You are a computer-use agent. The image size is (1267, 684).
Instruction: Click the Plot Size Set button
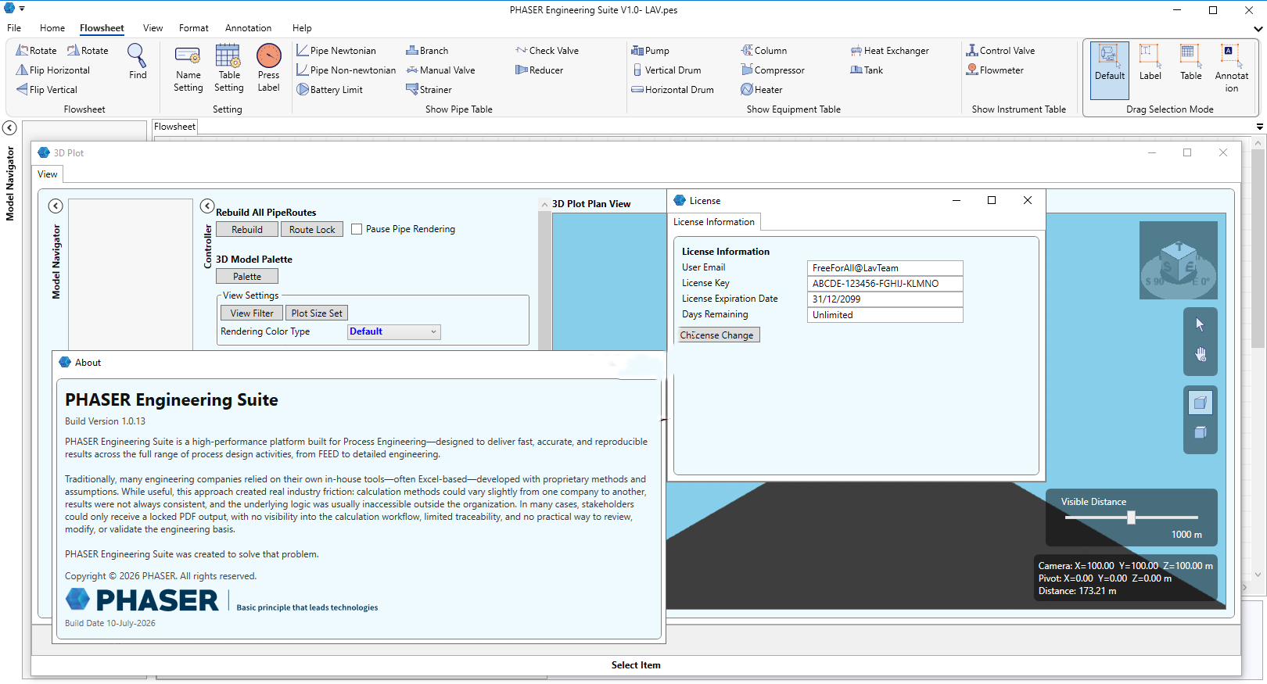point(317,313)
